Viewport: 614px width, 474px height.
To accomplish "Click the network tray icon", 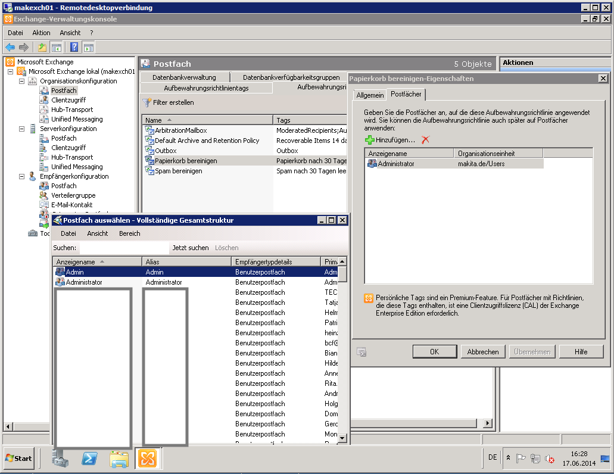I will click(x=535, y=459).
